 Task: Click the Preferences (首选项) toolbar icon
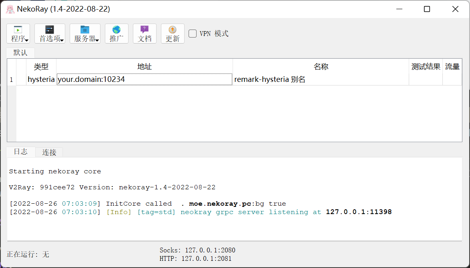pos(49,30)
